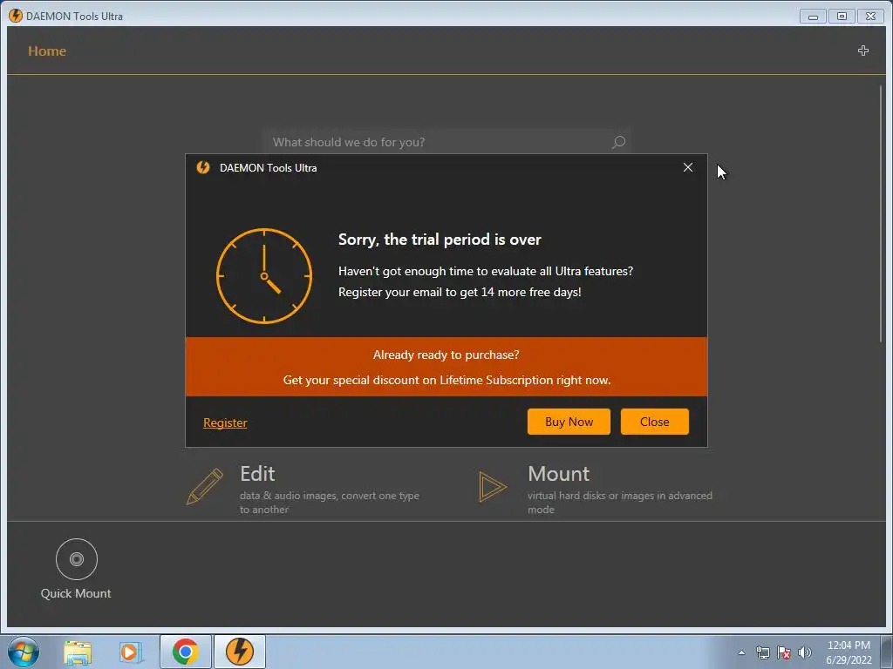Click the DAEMON Tools taskbar button
The height and width of the screenshot is (669, 893).
tap(240, 652)
